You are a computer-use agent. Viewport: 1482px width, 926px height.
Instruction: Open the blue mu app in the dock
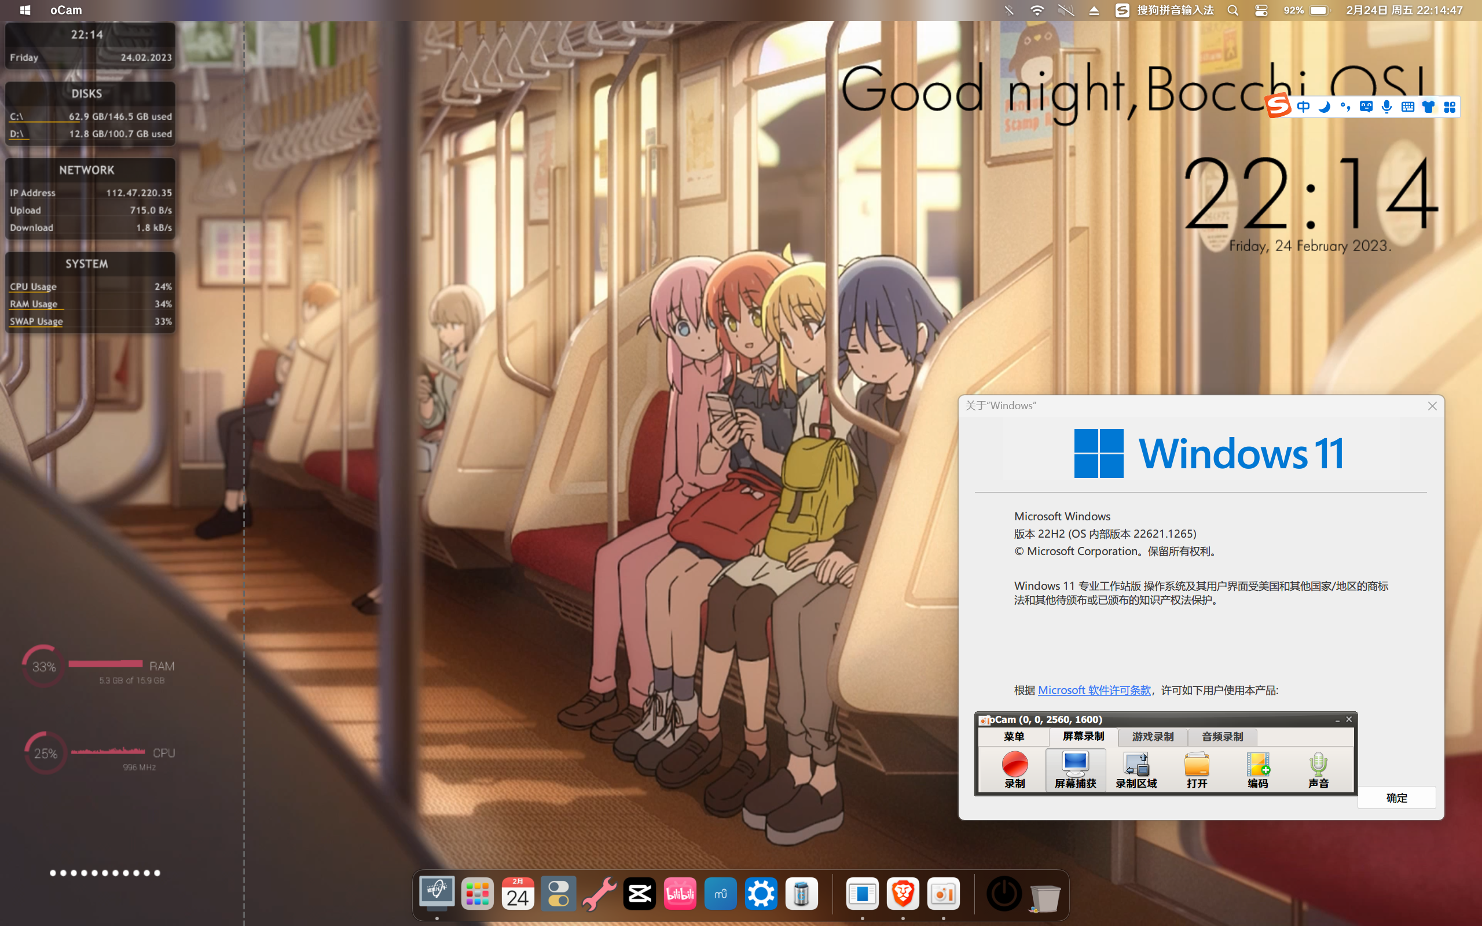[x=720, y=894]
